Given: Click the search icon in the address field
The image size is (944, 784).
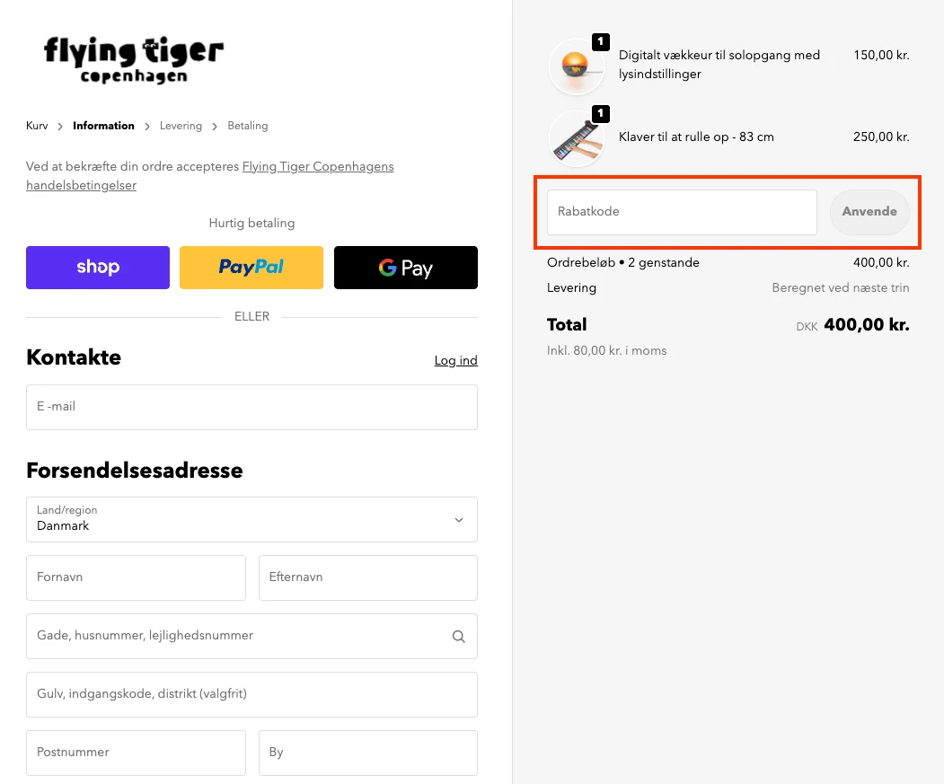Looking at the screenshot, I should [459, 636].
